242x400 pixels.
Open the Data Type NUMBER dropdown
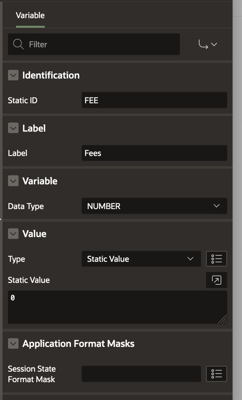154,206
